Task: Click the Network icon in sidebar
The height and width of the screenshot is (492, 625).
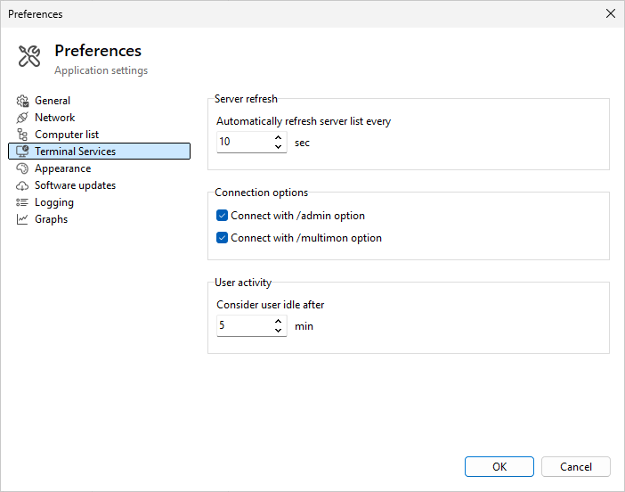Action: coord(23,118)
